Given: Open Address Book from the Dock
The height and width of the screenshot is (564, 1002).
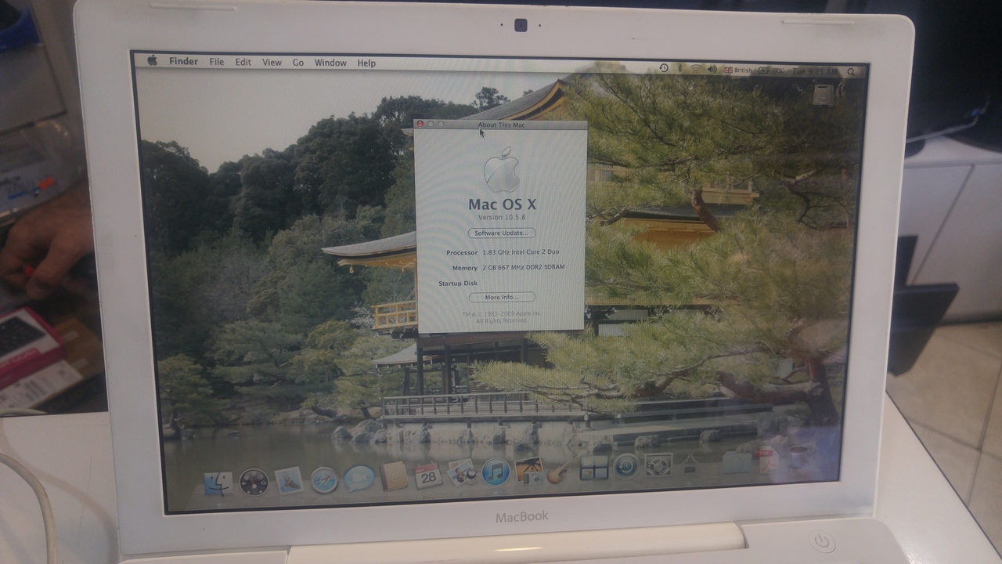Looking at the screenshot, I should click(394, 475).
